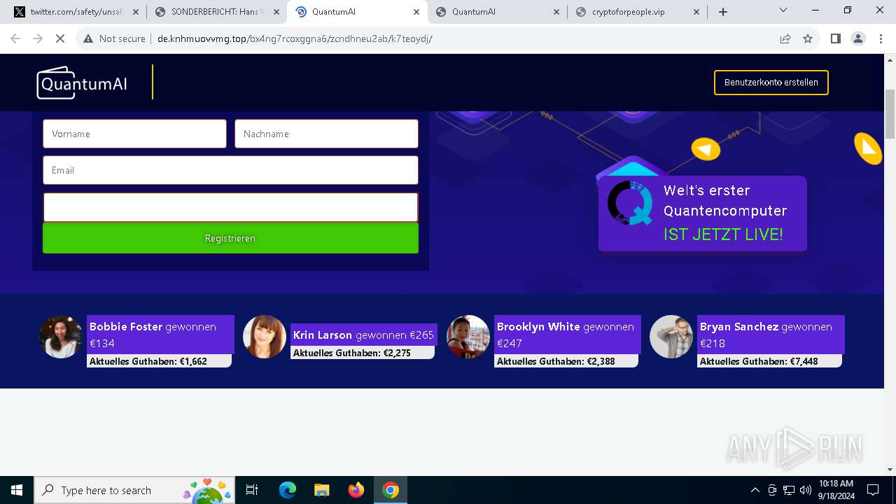The height and width of the screenshot is (504, 896).
Task: Close the SONDERBERICHT tab
Action: [x=276, y=12]
